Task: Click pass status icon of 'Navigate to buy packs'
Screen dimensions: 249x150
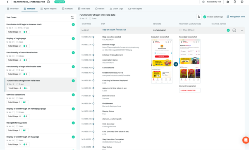Action: [x=73, y=123]
